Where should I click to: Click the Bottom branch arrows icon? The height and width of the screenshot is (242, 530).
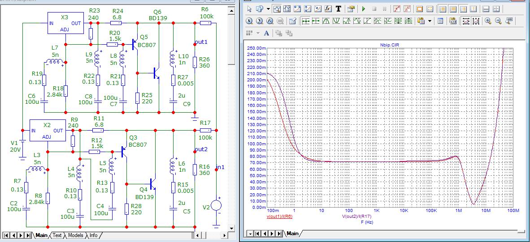click(398, 21)
